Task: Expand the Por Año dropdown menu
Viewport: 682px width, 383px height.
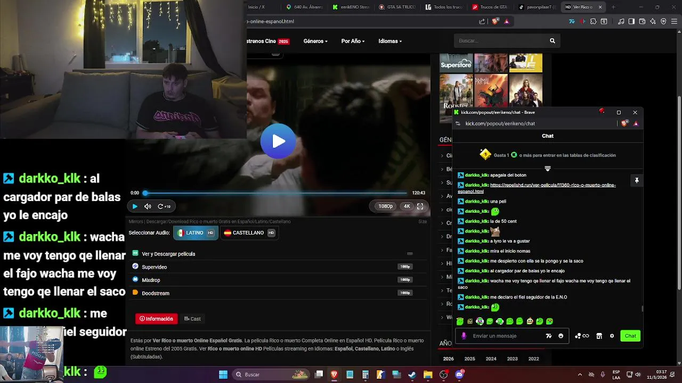Action: pos(353,41)
